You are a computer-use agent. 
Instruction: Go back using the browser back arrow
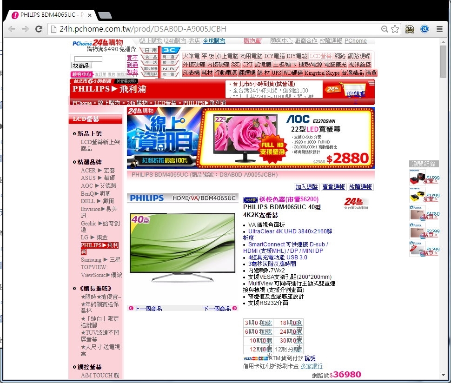point(12,29)
